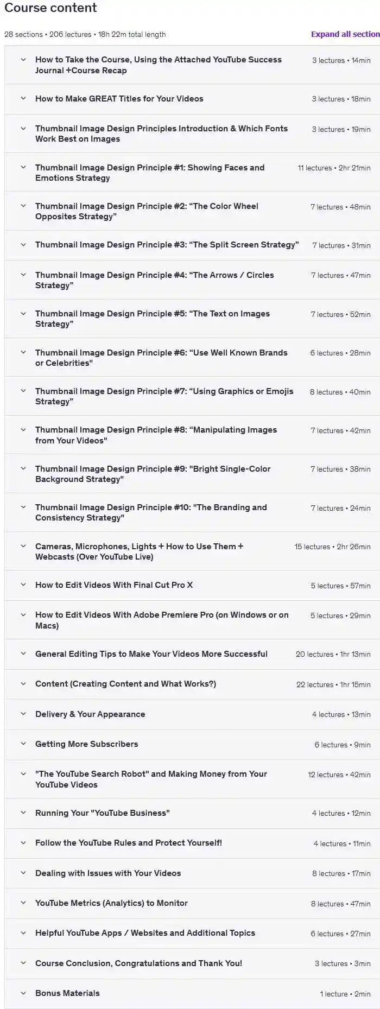Open General Editing Tips section heading
The height and width of the screenshot is (1009, 380).
click(151, 654)
